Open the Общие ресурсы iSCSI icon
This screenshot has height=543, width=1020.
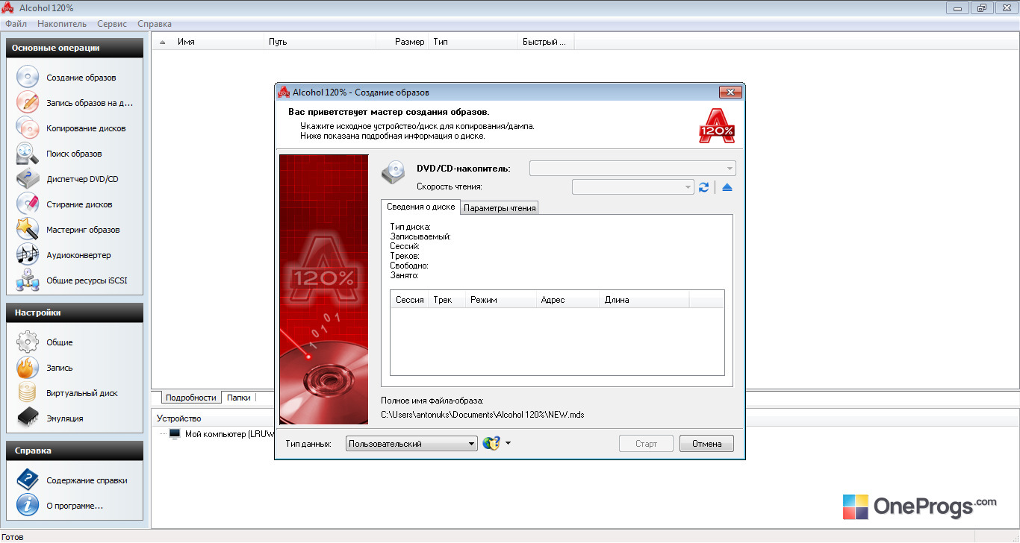pos(28,280)
